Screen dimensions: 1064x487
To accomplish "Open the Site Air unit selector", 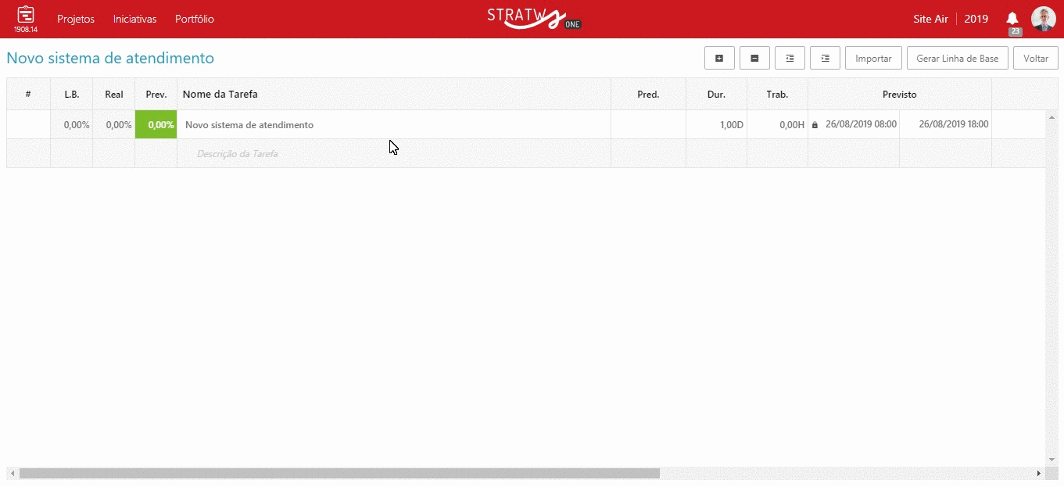I will (930, 19).
